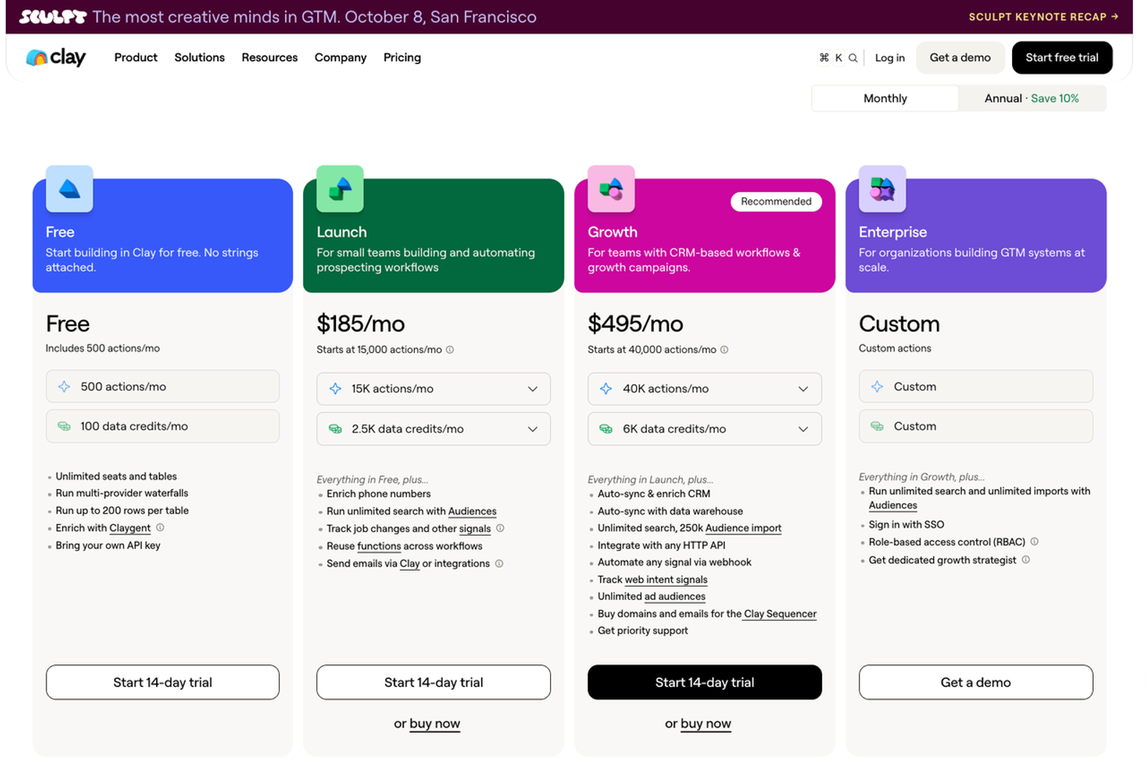1146x759 pixels.
Task: Click Get a demo on Enterprise plan
Action: pyautogui.click(x=976, y=682)
